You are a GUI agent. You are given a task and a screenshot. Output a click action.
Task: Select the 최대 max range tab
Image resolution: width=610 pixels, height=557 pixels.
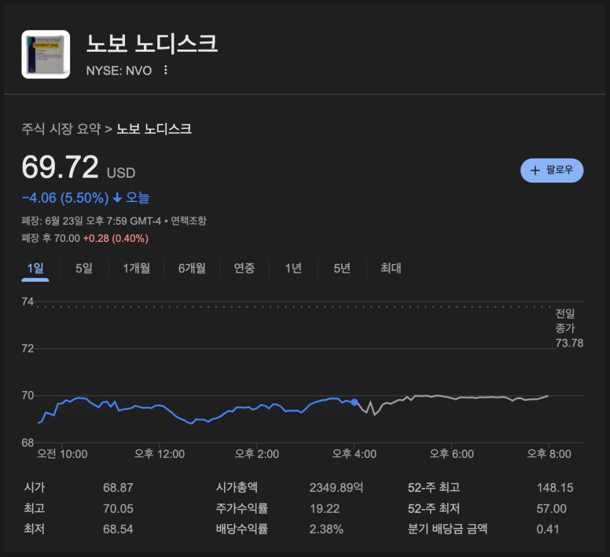pyautogui.click(x=391, y=268)
